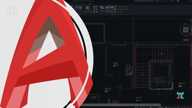
Task: Click the Sąsiadująco pionowo tile icon
Action: [115, 9]
